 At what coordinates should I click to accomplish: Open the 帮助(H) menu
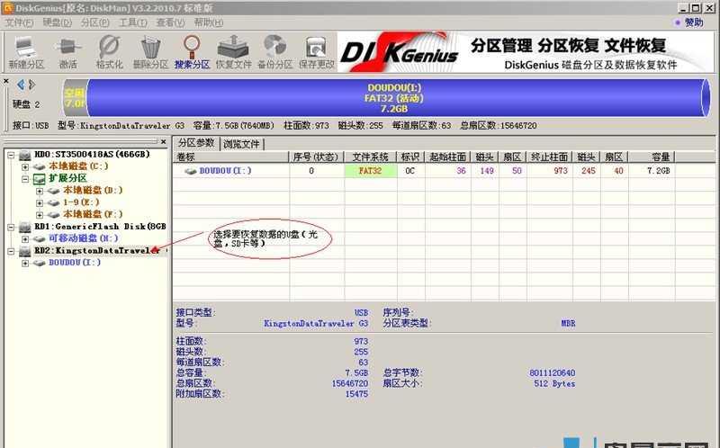click(x=208, y=22)
